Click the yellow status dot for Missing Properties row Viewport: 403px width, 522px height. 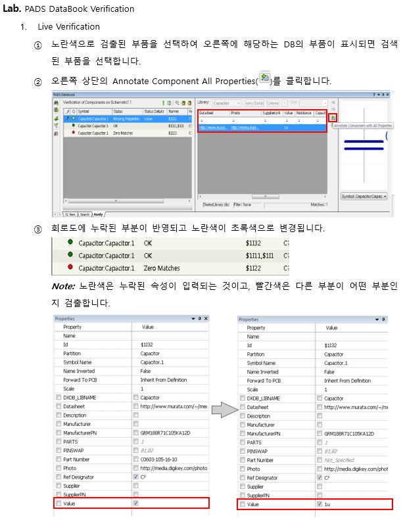click(x=73, y=119)
